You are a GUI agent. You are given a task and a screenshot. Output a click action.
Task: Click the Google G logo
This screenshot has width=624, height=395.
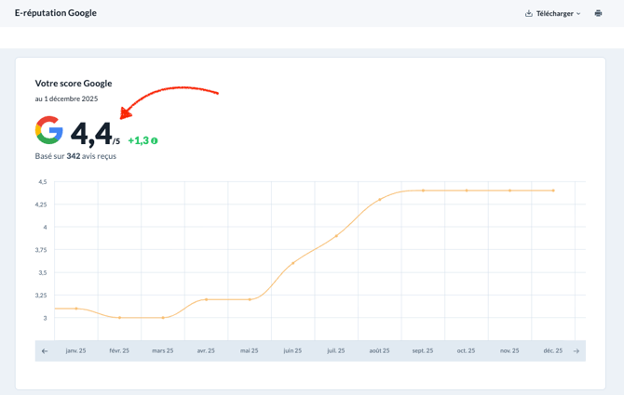49,131
